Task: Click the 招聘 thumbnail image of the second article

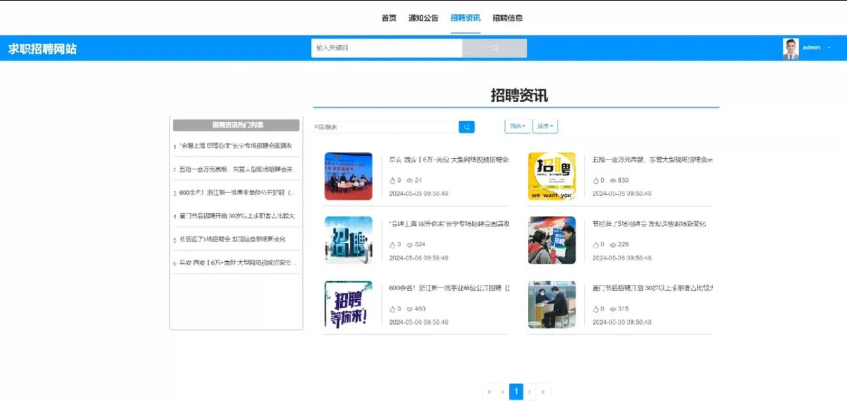Action: [553, 175]
